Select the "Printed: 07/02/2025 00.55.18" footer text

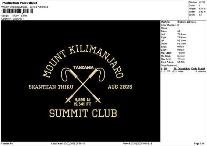(137, 144)
